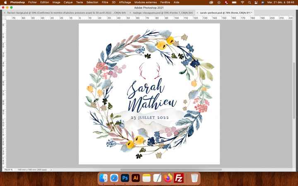Open the Calque menu

point(68,2)
